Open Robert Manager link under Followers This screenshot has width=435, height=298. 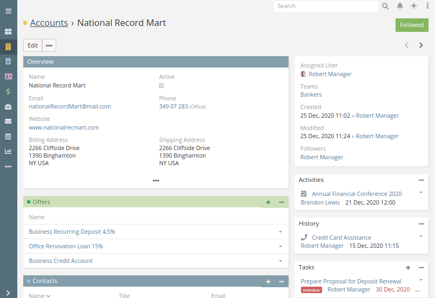point(322,157)
